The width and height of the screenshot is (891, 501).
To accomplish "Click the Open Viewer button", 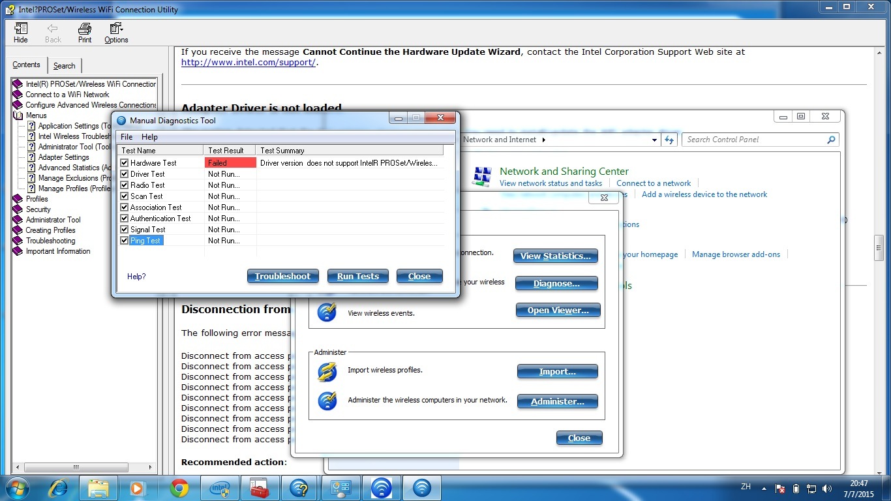I will [558, 310].
